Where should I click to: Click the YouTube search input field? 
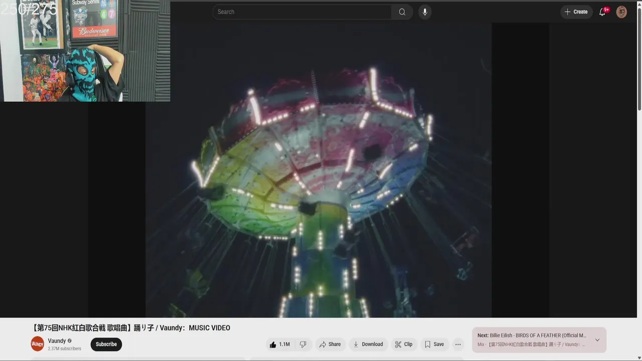click(x=302, y=12)
